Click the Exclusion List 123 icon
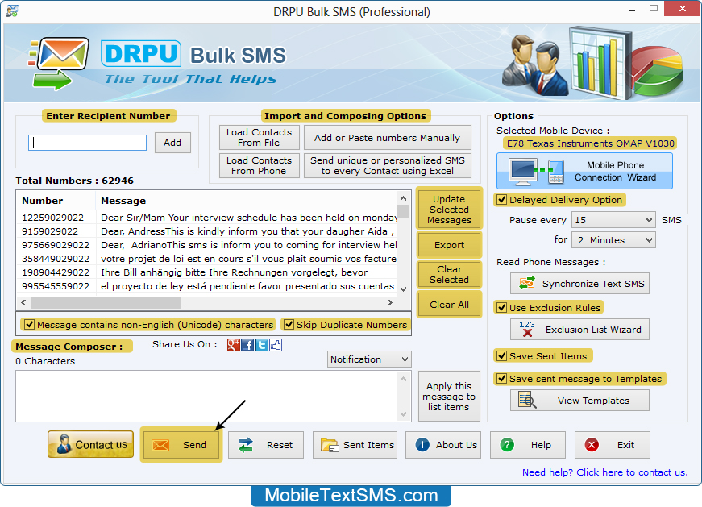 click(x=527, y=329)
